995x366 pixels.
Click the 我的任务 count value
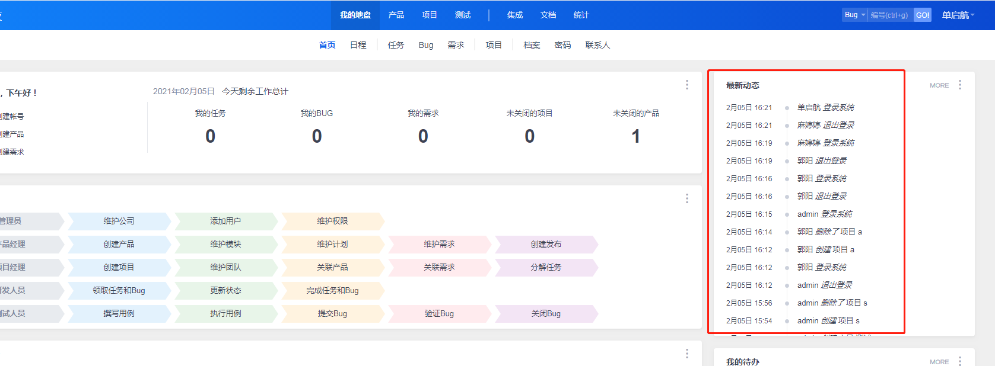point(211,137)
